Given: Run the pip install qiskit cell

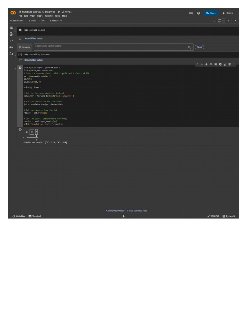Looking at the screenshot, I should [x=20, y=30].
